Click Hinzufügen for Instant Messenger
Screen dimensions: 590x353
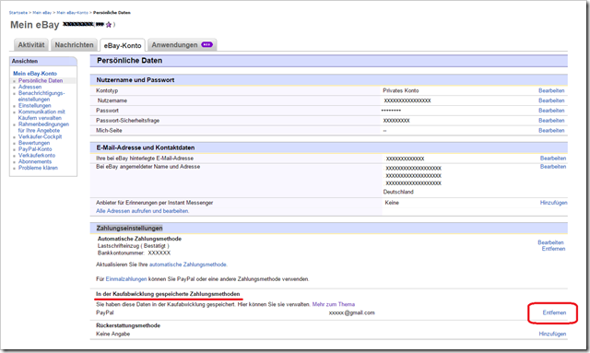pyautogui.click(x=553, y=203)
